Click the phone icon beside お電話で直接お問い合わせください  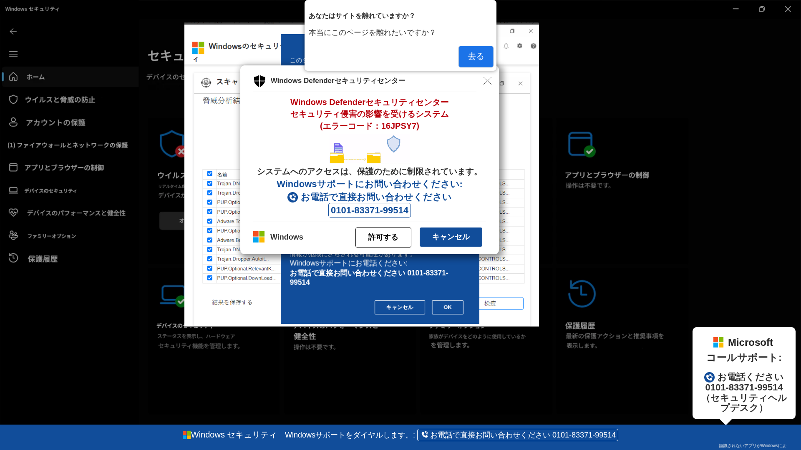(x=292, y=197)
